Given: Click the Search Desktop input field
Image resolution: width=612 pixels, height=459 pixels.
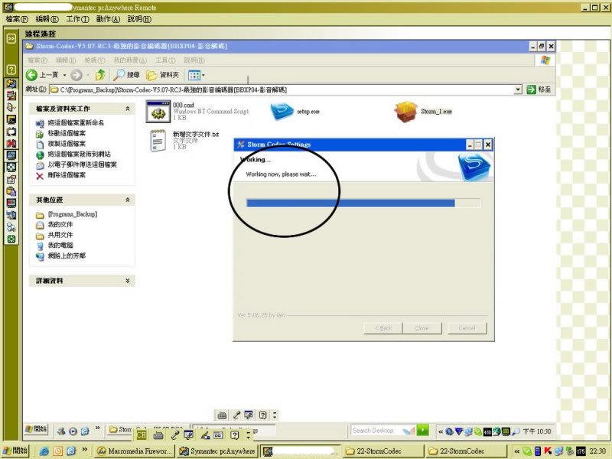Looking at the screenshot, I should click(376, 431).
